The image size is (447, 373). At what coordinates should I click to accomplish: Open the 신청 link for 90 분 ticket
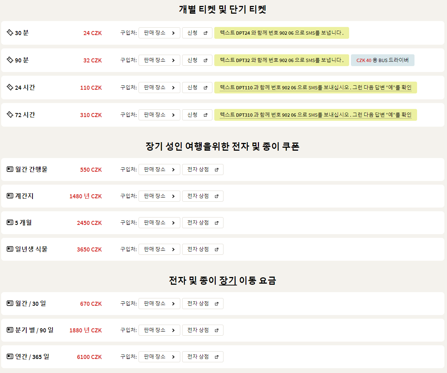pos(197,60)
